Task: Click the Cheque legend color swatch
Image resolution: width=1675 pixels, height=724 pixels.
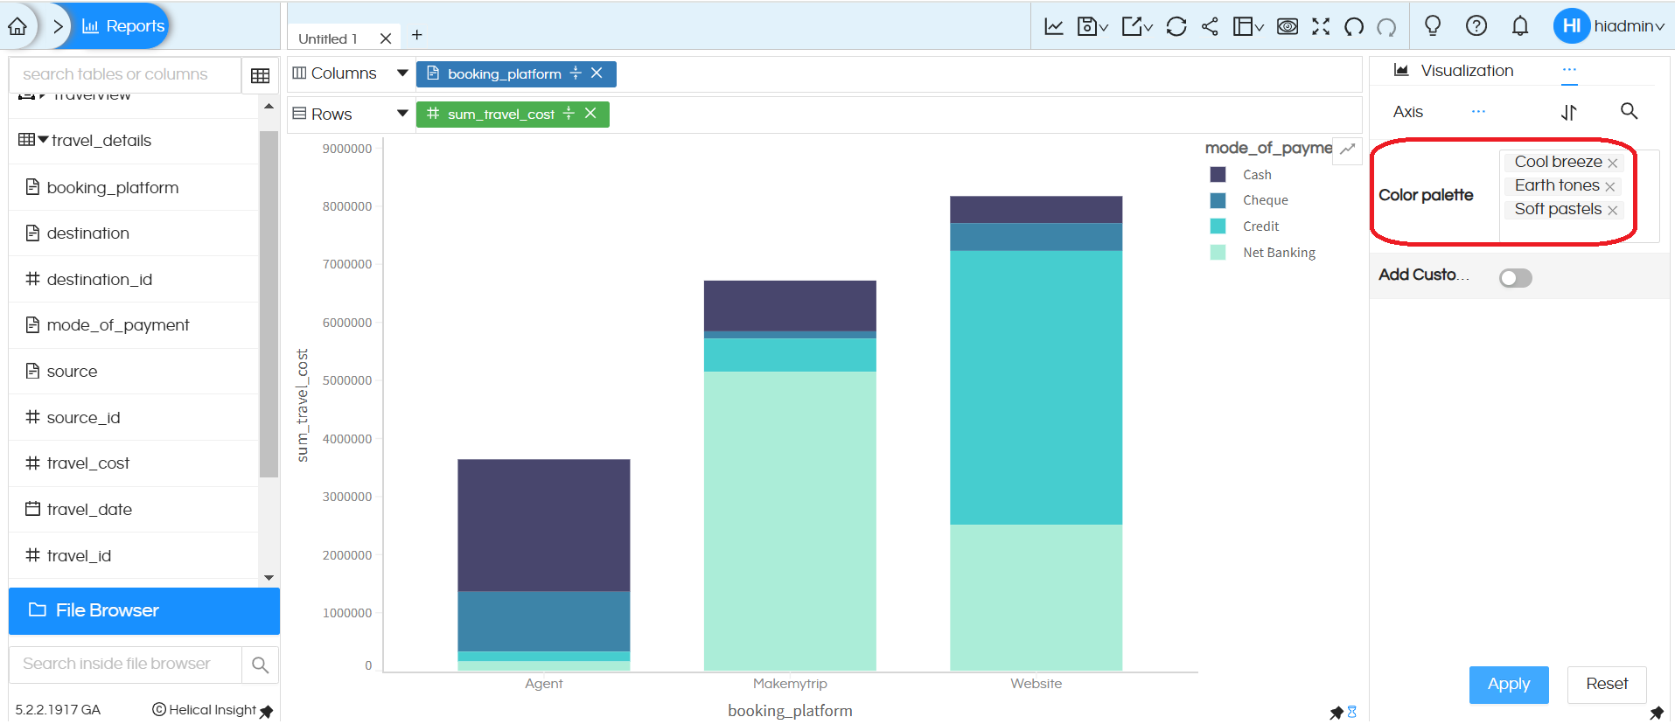Action: coord(1218,200)
